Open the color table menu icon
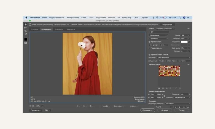The width and height of the screenshot is (215, 129). pyautogui.click(x=189, y=64)
